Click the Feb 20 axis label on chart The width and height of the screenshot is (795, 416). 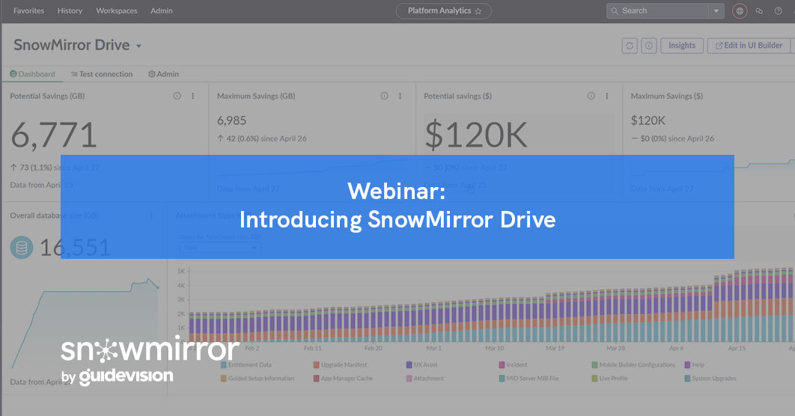(373, 349)
